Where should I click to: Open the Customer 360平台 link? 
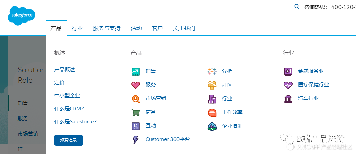click(x=168, y=139)
